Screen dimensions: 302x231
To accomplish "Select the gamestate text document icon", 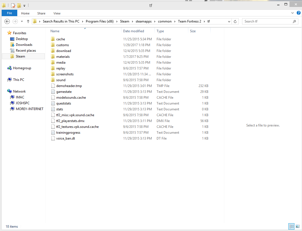I will coord(53,91).
